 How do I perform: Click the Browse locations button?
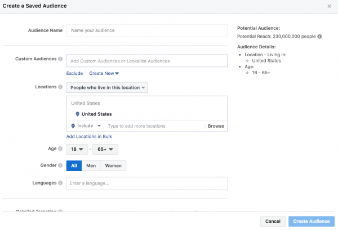(x=216, y=126)
